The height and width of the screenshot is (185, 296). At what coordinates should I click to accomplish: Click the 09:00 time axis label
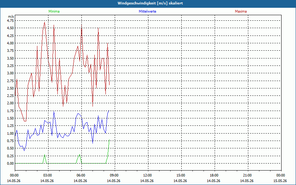(115, 175)
